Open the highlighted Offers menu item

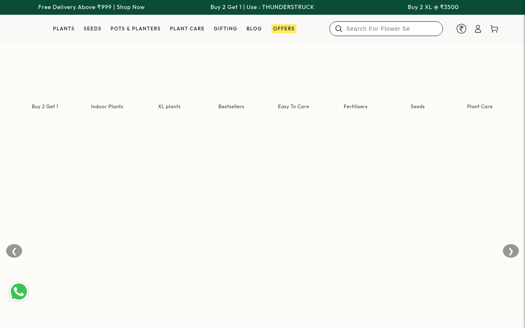pos(284,29)
